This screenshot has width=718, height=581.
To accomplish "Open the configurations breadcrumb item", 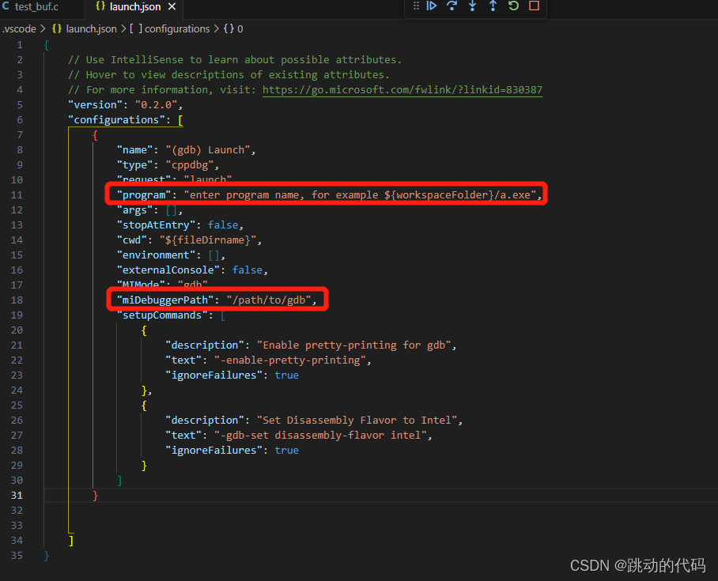I will tap(170, 28).
